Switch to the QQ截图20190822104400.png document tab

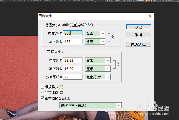tap(142, 1)
